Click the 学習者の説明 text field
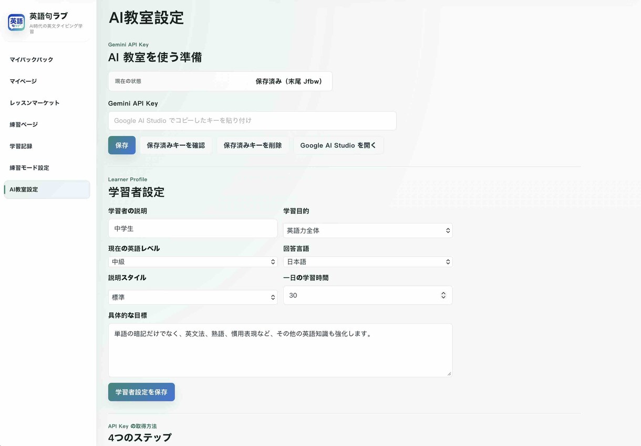The height and width of the screenshot is (446, 641). 193,229
